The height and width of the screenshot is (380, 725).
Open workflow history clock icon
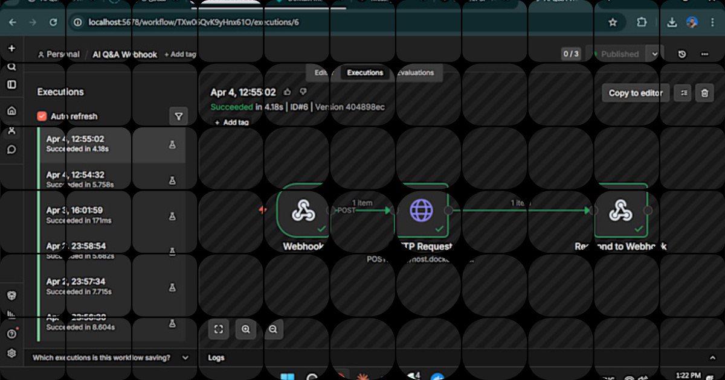[x=682, y=54]
